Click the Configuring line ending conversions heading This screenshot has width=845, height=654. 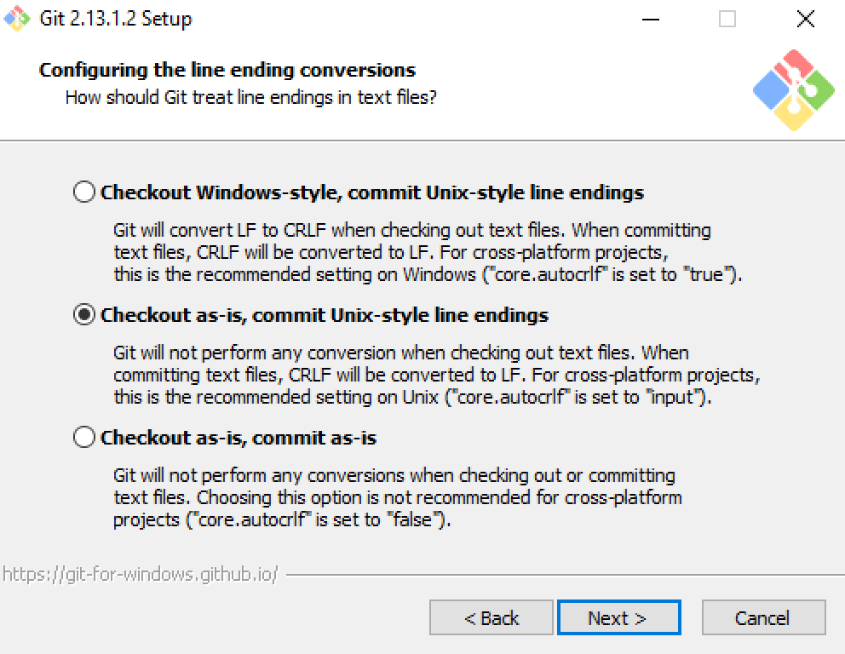227,70
